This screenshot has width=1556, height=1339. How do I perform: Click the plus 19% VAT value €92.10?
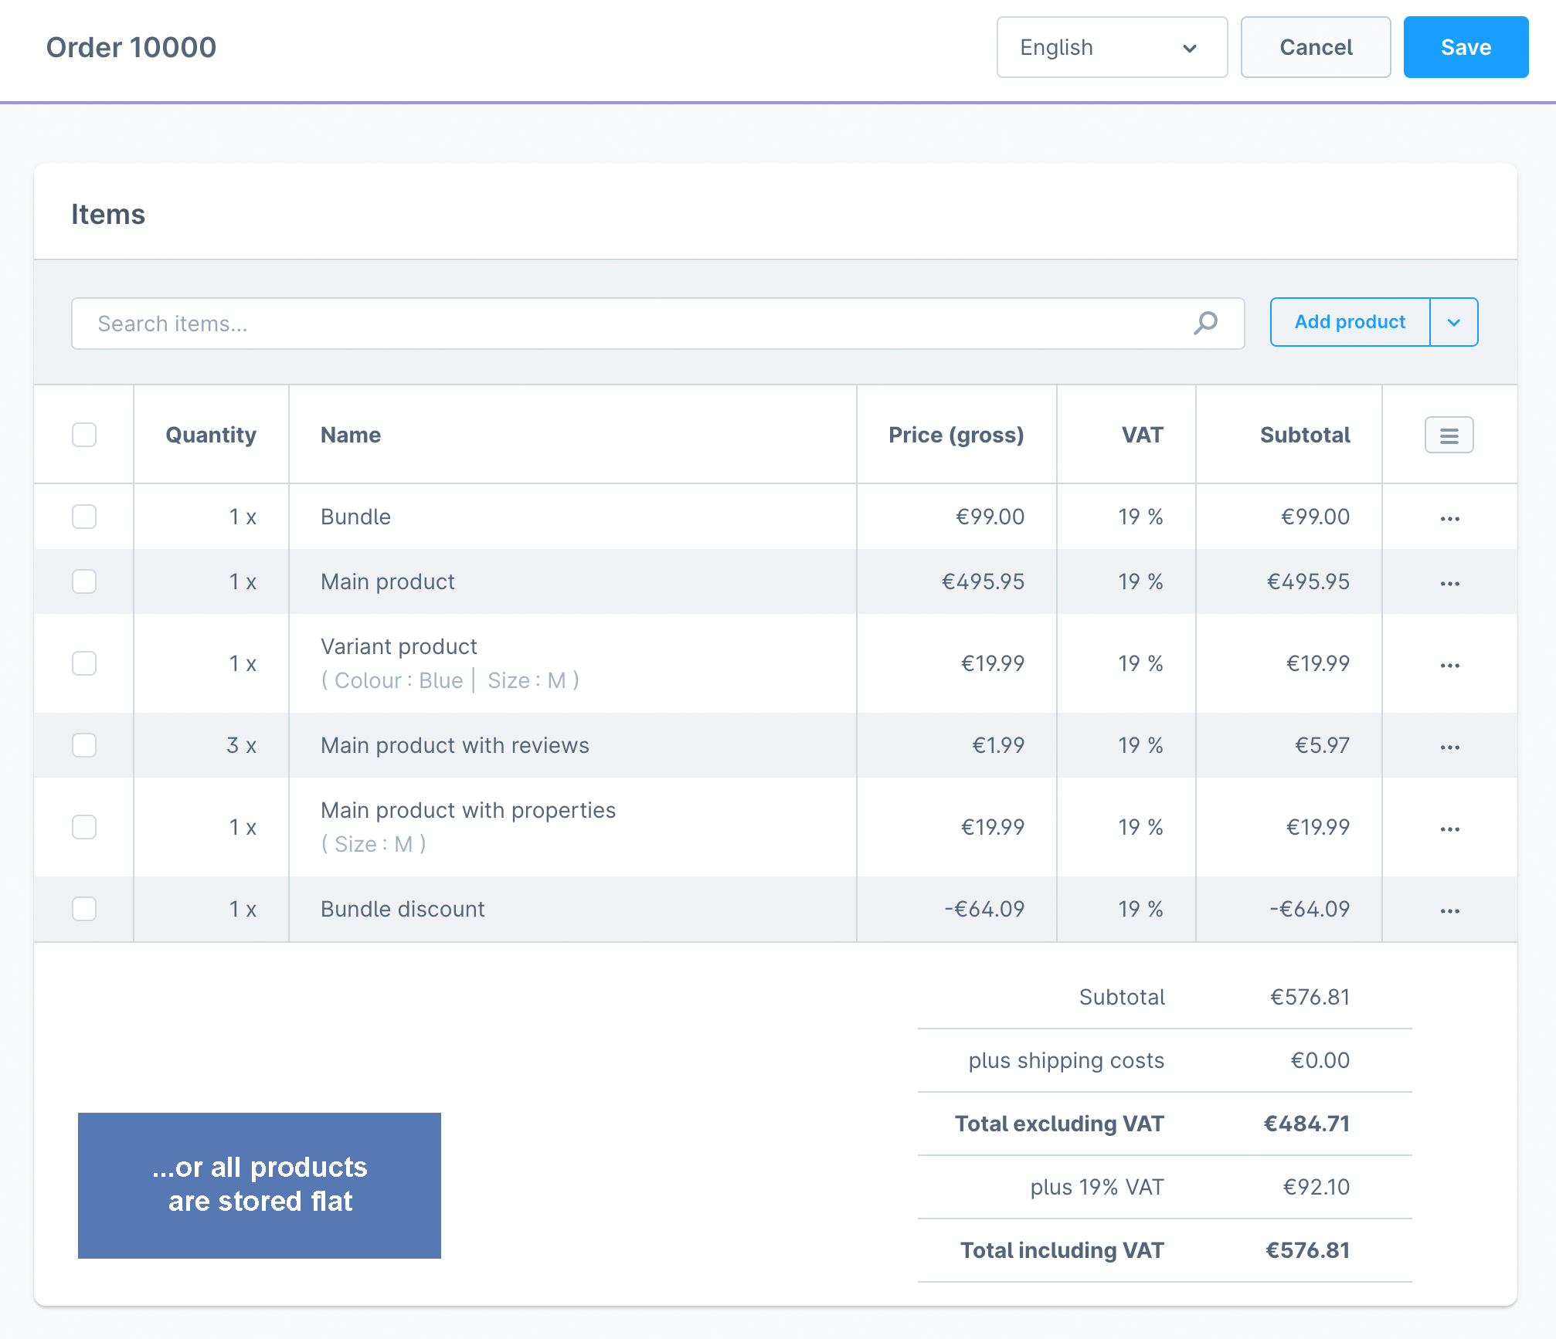pyautogui.click(x=1316, y=1187)
